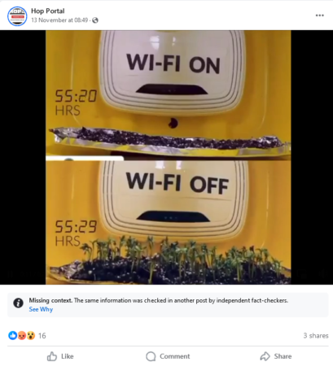View the 16 reactions count

[42, 336]
